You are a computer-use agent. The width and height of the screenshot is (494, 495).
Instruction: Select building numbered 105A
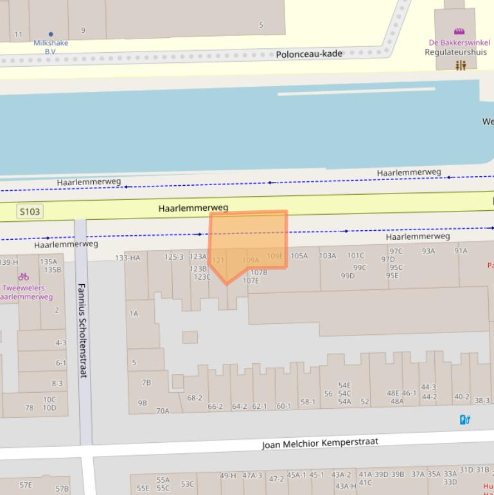coord(299,256)
